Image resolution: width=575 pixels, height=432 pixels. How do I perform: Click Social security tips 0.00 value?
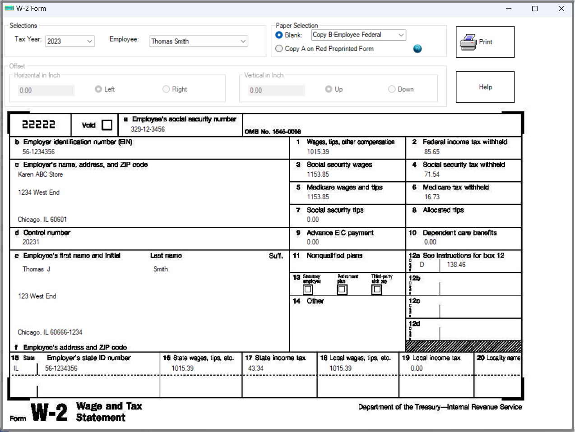tap(313, 219)
